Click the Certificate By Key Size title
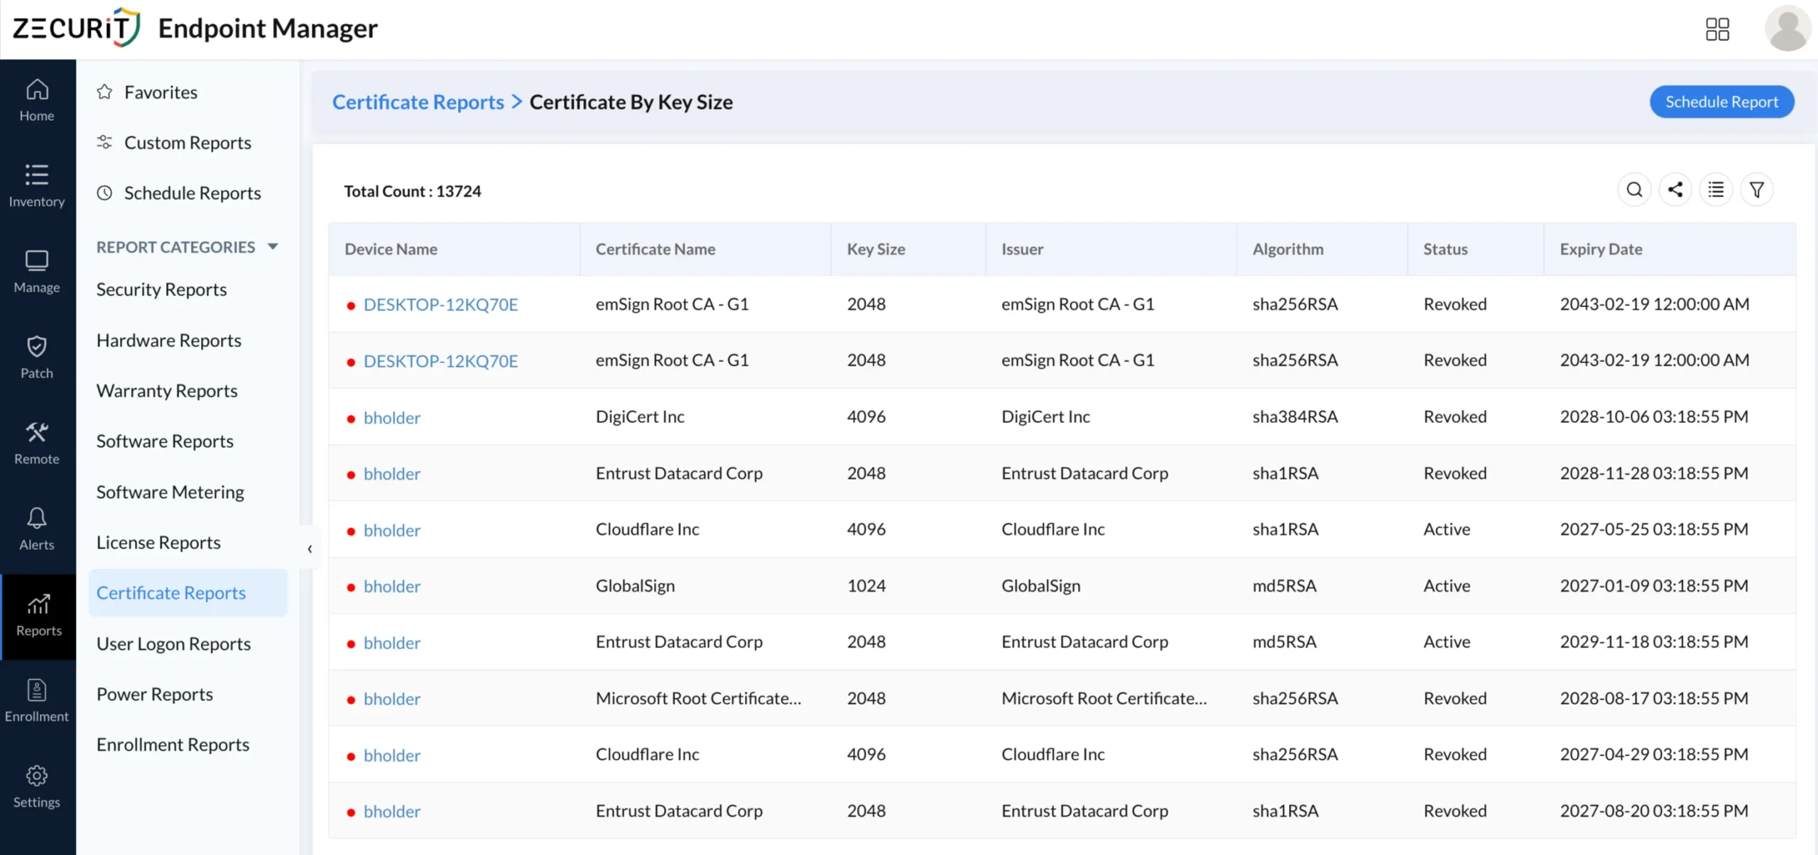 (x=631, y=101)
